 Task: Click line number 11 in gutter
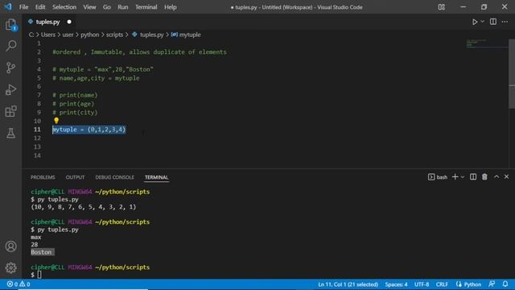tap(37, 130)
